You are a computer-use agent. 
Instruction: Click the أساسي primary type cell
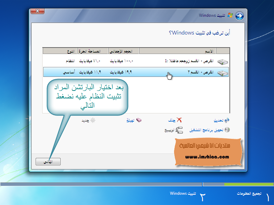coord(69,72)
